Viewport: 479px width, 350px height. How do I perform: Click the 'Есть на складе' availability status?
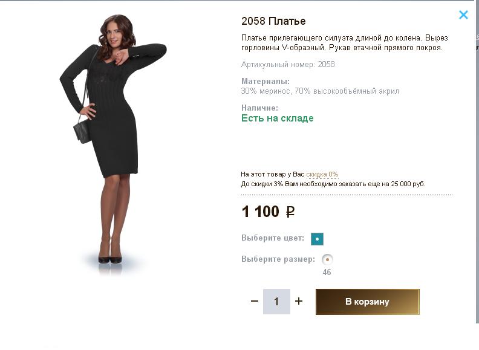277,118
